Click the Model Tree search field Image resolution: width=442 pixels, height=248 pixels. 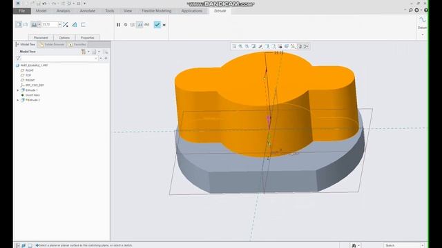(x=59, y=58)
